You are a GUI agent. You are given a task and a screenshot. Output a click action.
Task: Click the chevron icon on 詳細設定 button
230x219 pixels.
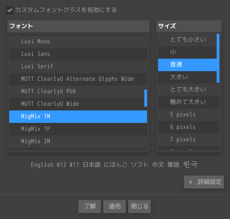pyautogui.click(x=190, y=182)
